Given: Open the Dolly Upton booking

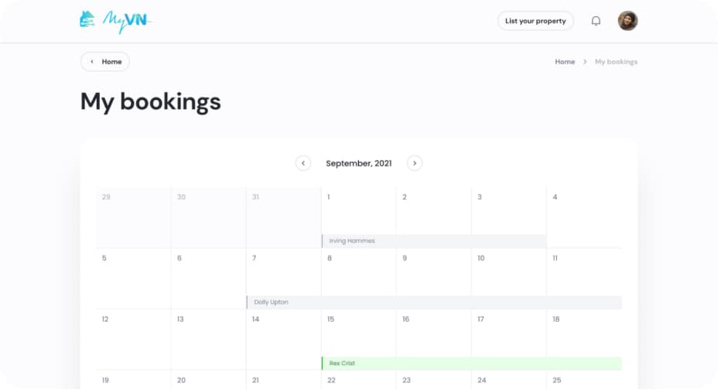Looking at the screenshot, I should [x=434, y=302].
